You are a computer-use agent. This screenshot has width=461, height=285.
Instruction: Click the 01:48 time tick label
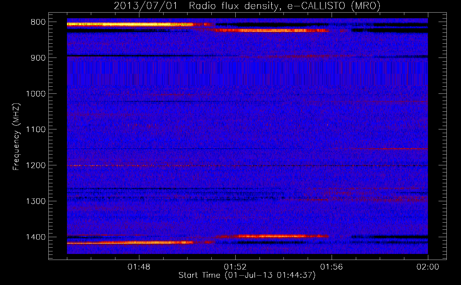[x=139, y=267]
